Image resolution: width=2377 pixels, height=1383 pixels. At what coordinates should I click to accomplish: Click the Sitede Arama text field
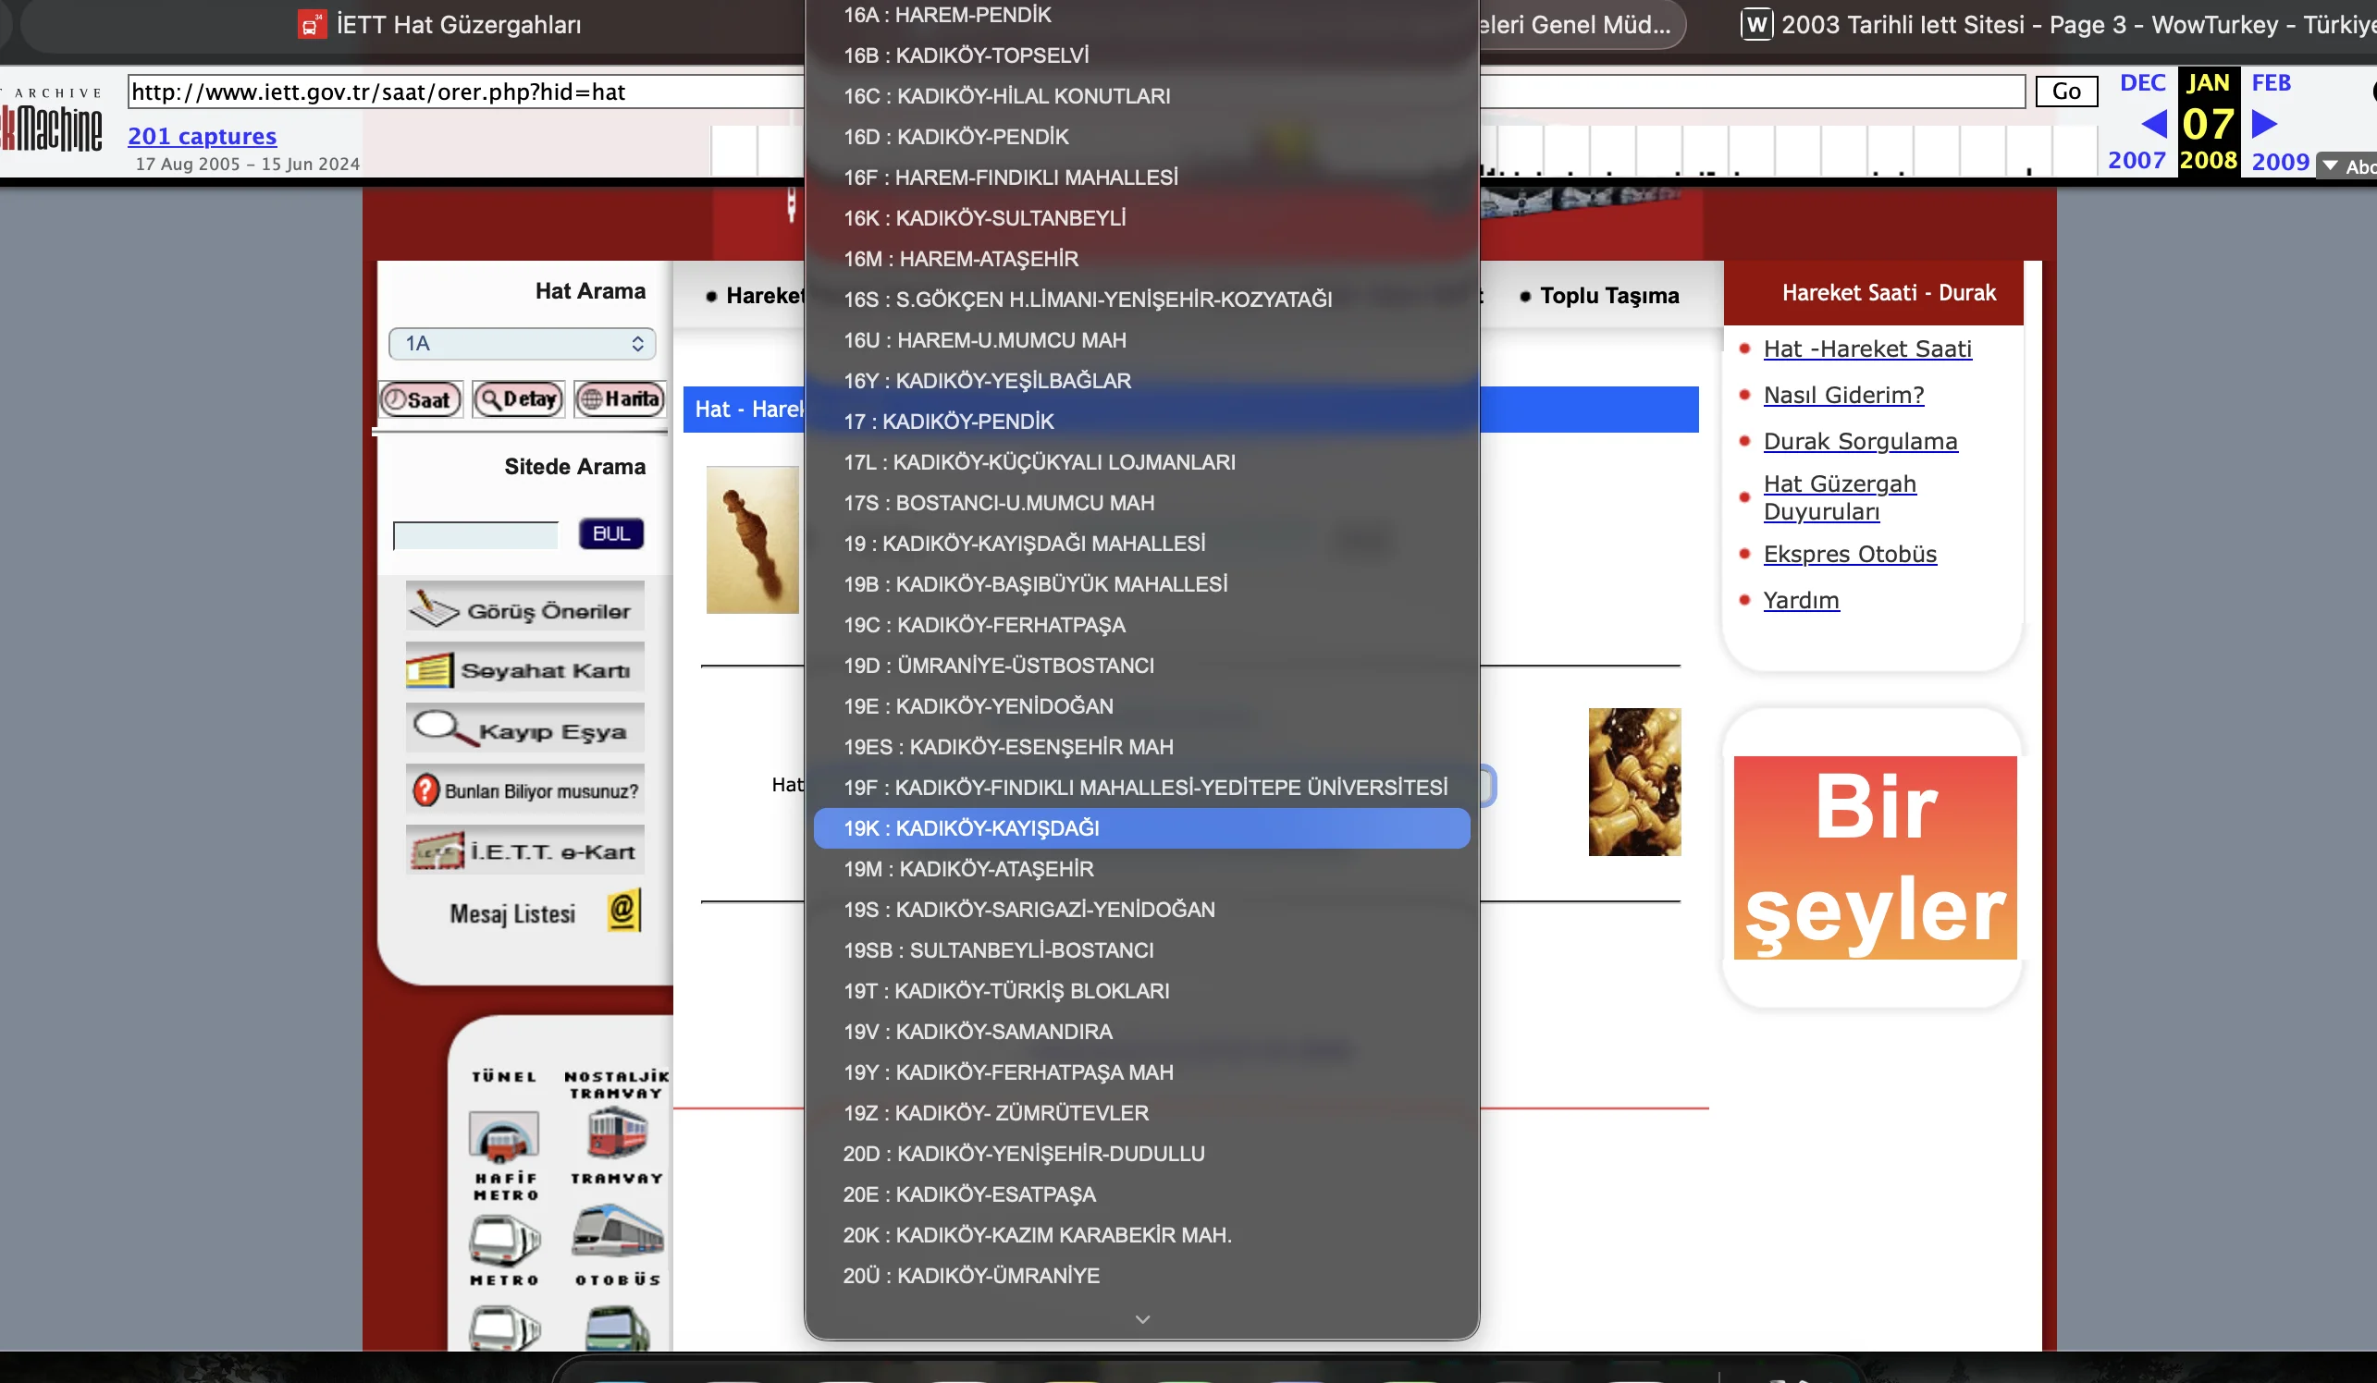pos(475,534)
